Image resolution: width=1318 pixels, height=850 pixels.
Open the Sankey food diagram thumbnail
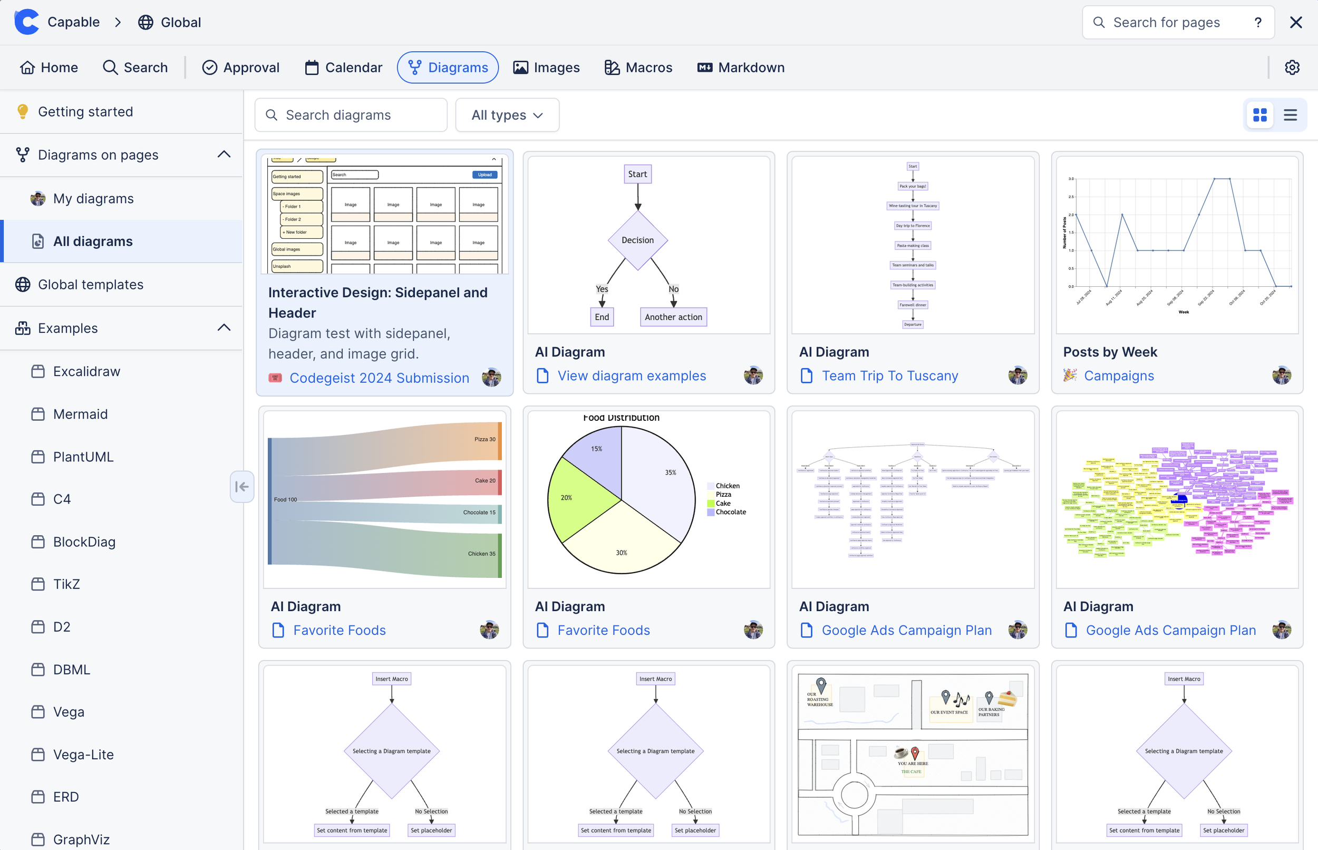pyautogui.click(x=384, y=499)
